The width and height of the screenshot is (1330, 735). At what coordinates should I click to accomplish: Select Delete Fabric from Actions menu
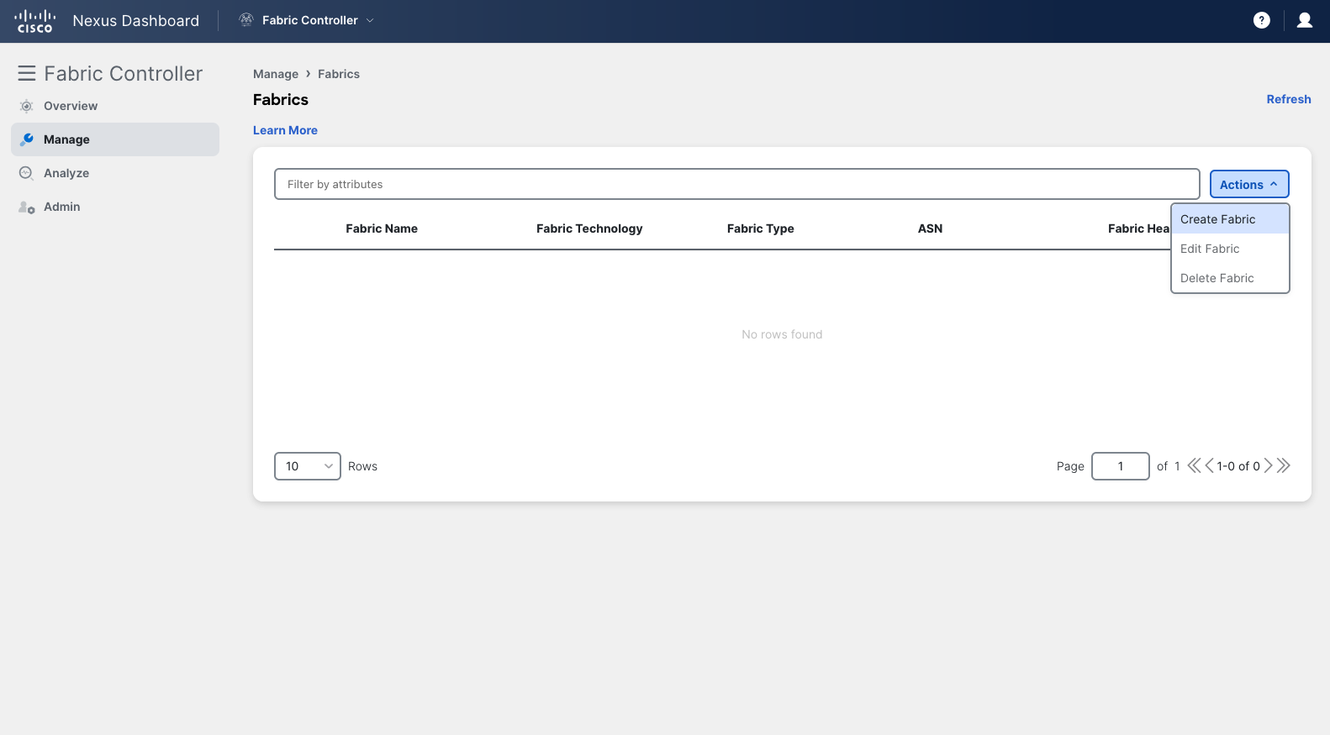(x=1230, y=278)
